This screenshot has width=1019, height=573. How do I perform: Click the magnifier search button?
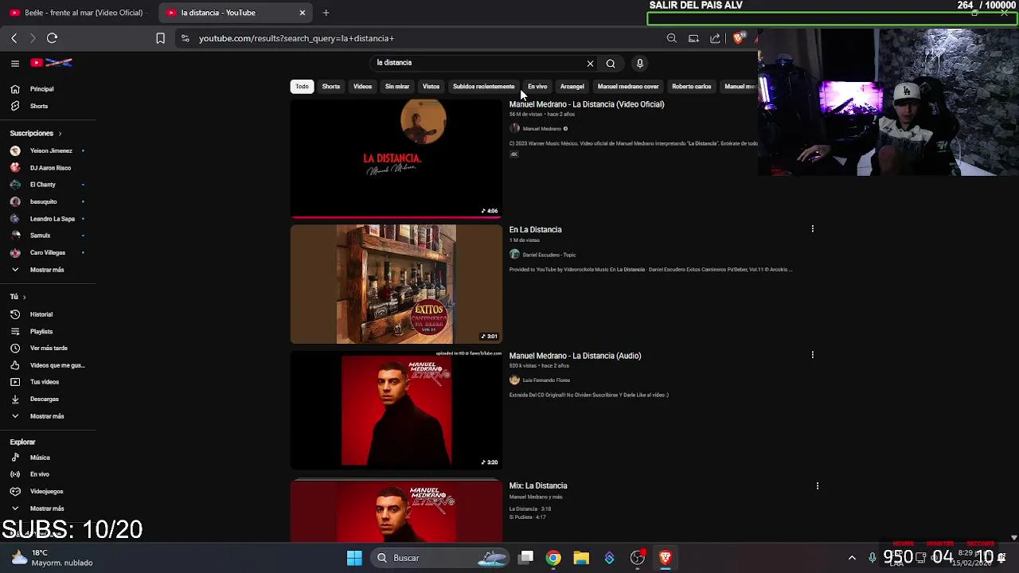coord(611,63)
